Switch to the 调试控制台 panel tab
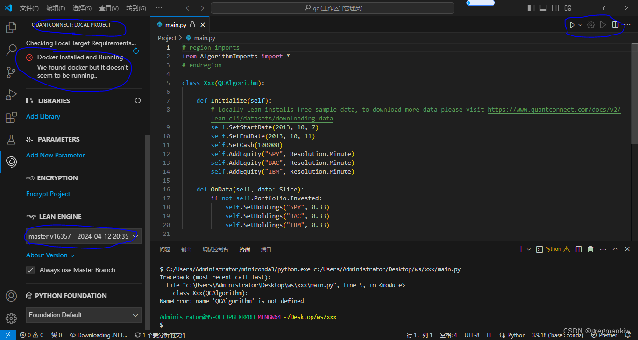Screen dimensions: 638x340 click(x=215, y=249)
